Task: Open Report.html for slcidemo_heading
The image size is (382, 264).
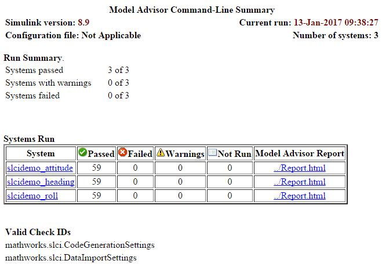Action: click(x=300, y=182)
